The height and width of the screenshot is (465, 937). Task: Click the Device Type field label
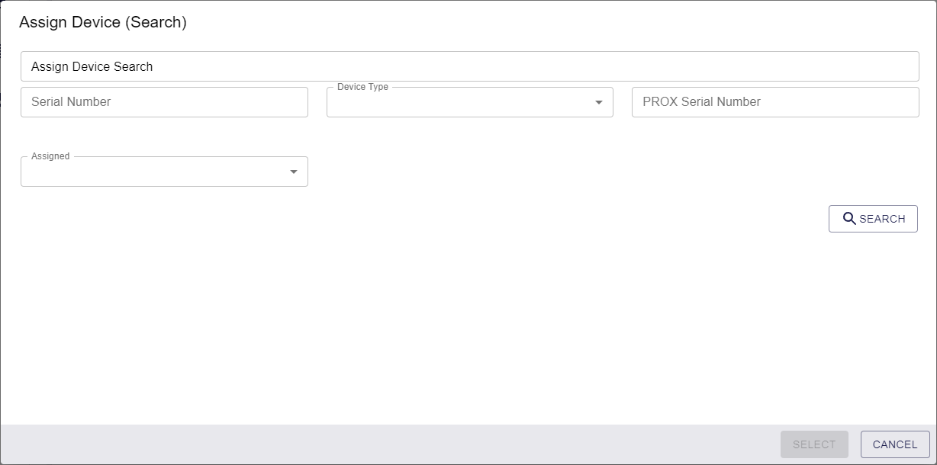362,87
